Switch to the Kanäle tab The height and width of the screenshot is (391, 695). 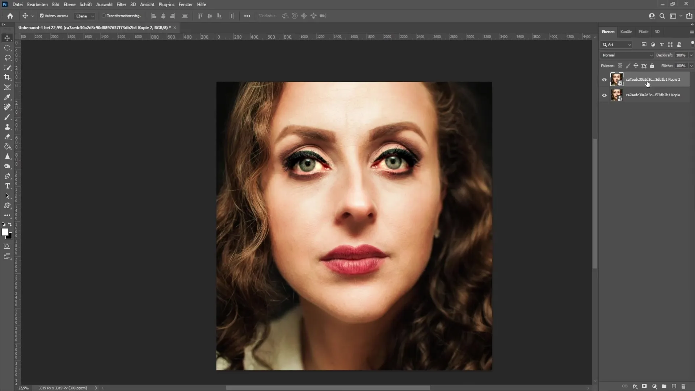[x=626, y=31]
